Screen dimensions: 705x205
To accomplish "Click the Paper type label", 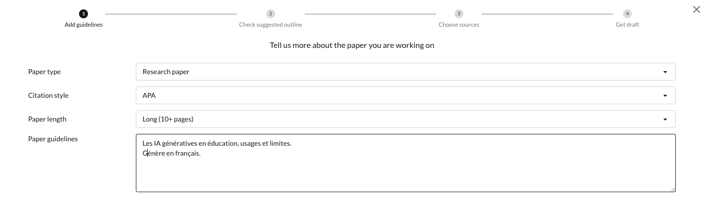I will 44,72.
